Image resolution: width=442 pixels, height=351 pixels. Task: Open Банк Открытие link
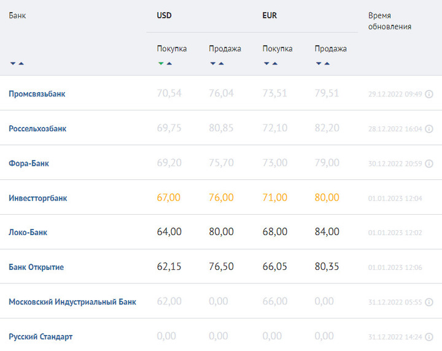pyautogui.click(x=36, y=267)
